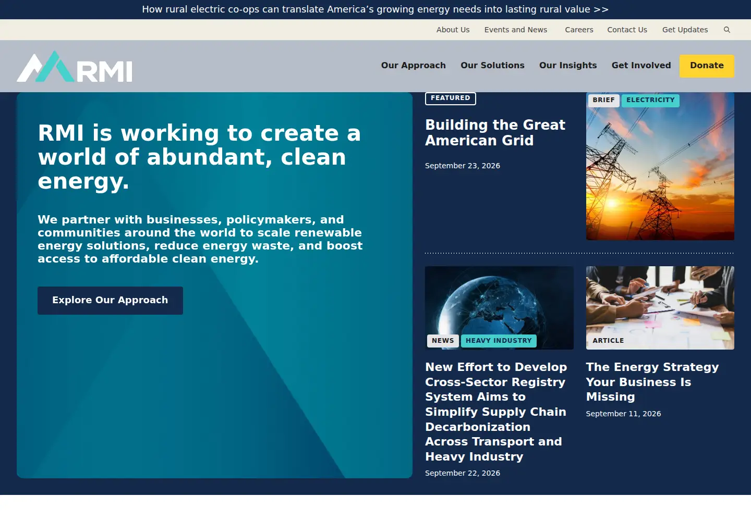Open Building the Great American Grid article
This screenshot has height=521, width=751.
(495, 133)
